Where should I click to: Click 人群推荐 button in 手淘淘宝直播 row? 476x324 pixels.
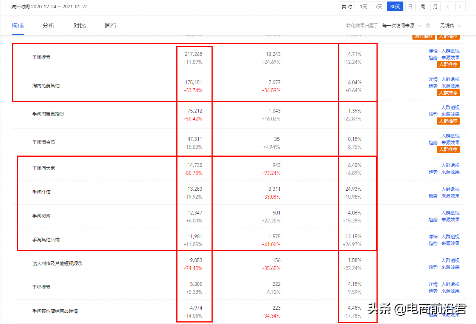pyautogui.click(x=448, y=121)
